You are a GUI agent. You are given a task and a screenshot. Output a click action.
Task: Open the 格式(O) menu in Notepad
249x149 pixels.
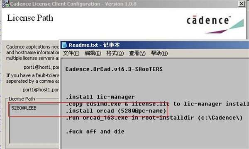[x=115, y=53]
